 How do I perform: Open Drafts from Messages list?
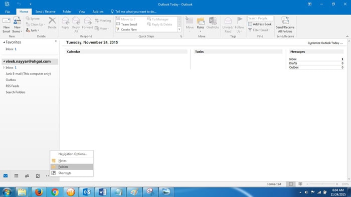[x=293, y=63]
